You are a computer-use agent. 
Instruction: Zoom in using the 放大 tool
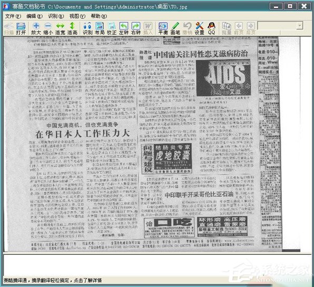[36, 28]
